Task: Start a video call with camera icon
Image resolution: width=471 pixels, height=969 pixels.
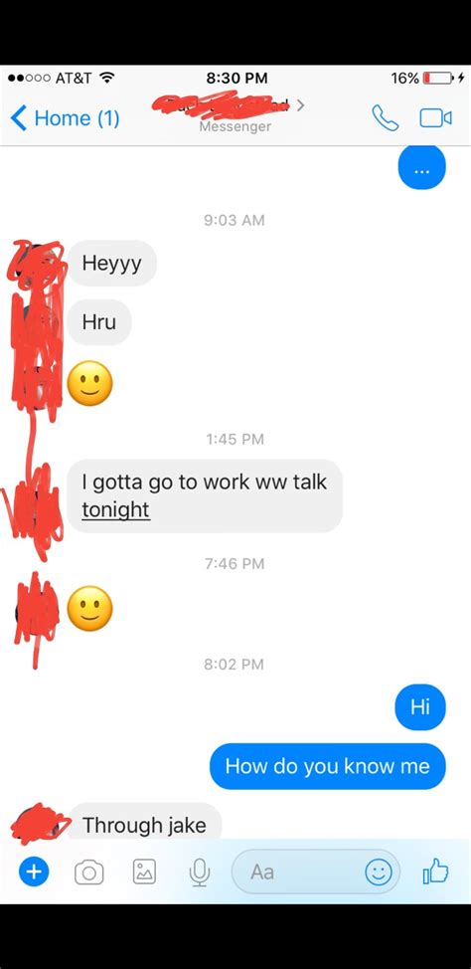Action: point(436,118)
